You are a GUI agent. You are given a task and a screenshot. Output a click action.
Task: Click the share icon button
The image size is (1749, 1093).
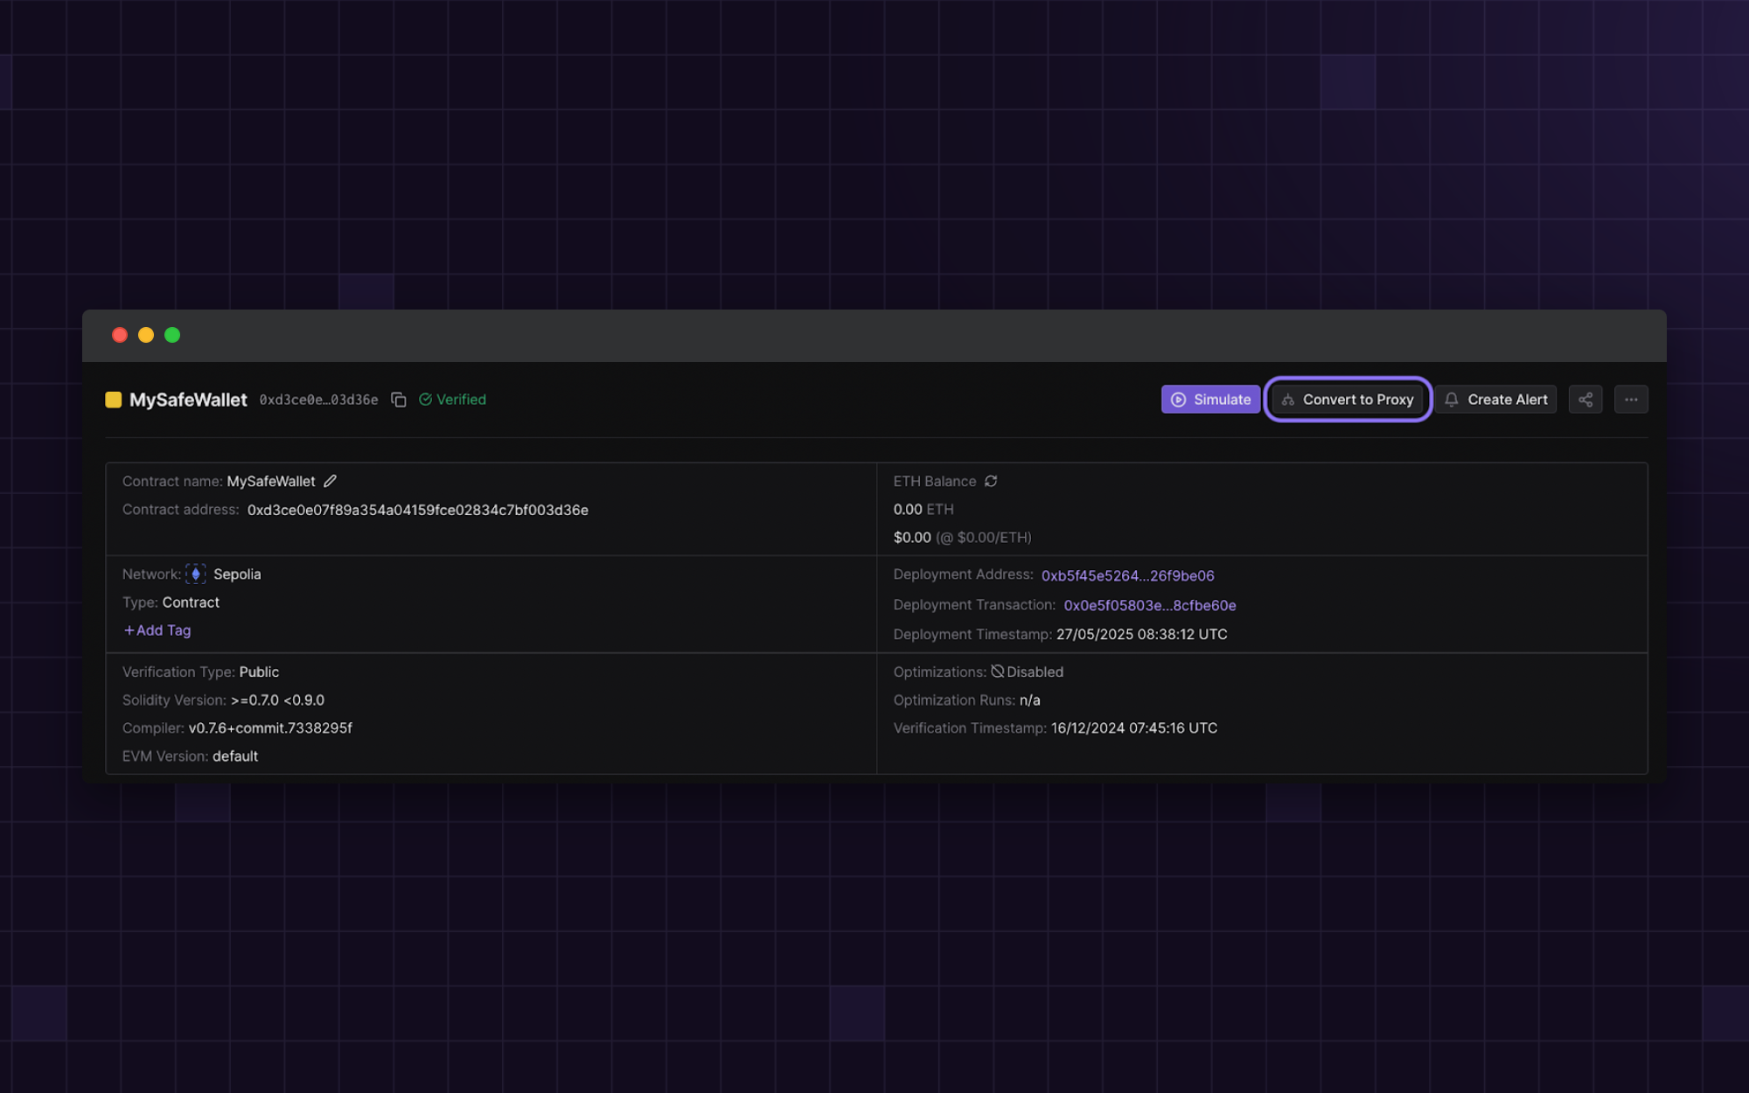point(1585,400)
